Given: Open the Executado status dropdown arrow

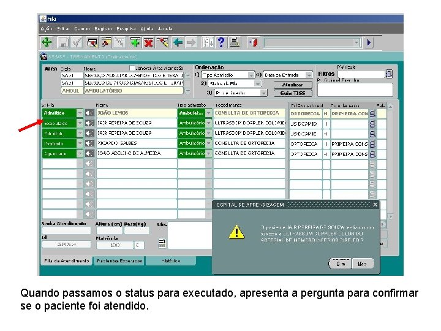Looking at the screenshot, I should tap(80, 123).
